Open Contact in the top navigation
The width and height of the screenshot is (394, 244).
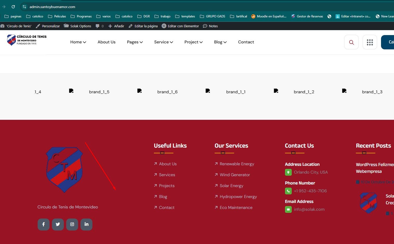[246, 42]
